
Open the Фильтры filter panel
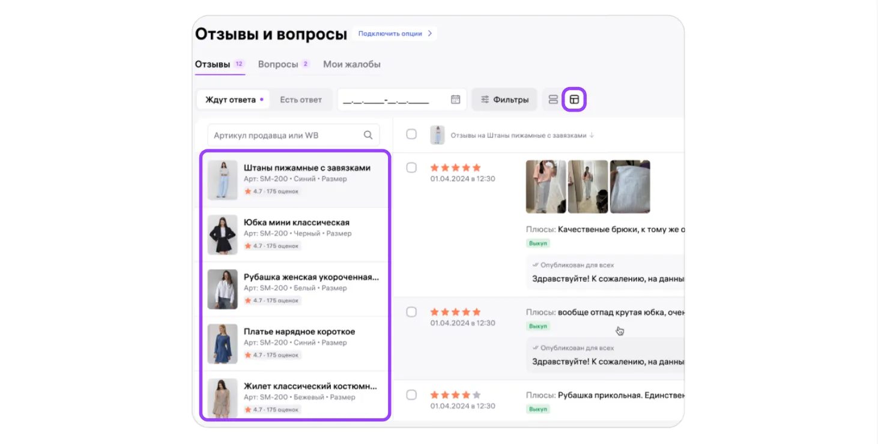[504, 100]
